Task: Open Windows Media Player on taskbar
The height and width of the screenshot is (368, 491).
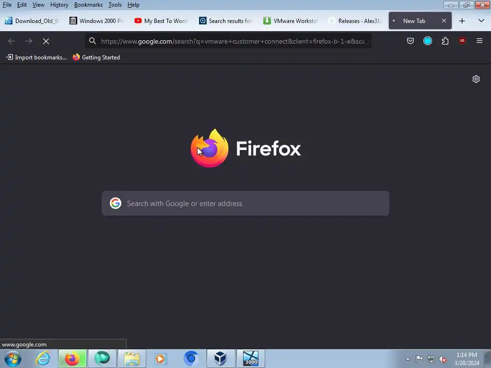Action: click(x=161, y=358)
